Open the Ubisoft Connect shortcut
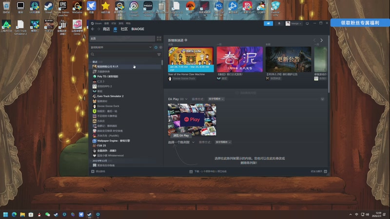Image resolution: width=390 pixels, height=219 pixels. (134, 9)
